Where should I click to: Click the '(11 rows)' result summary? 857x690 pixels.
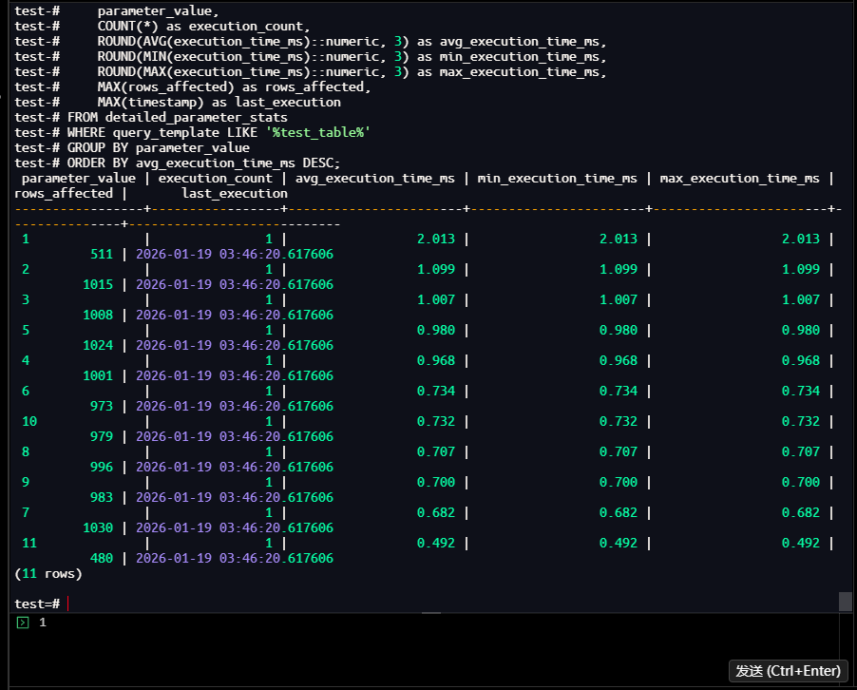point(48,573)
